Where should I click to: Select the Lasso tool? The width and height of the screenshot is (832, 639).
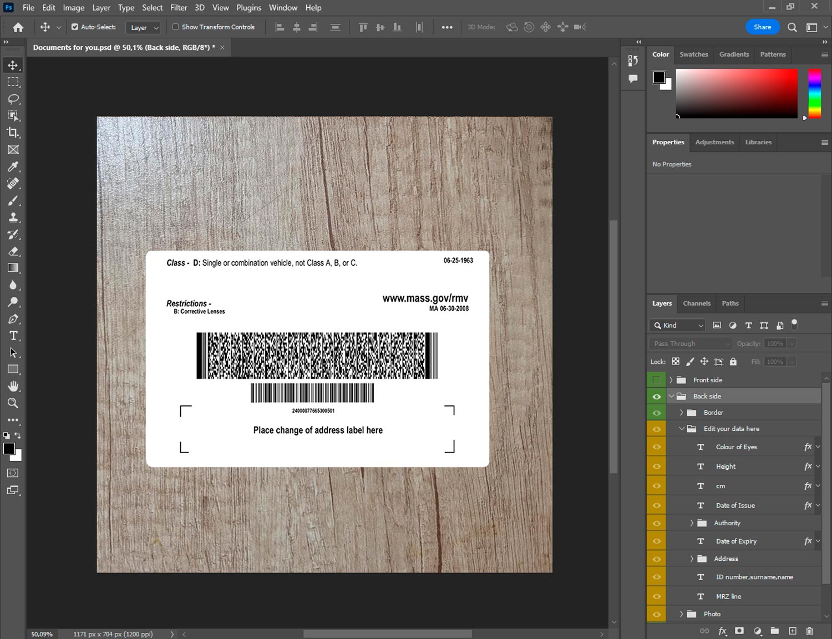pyautogui.click(x=13, y=99)
